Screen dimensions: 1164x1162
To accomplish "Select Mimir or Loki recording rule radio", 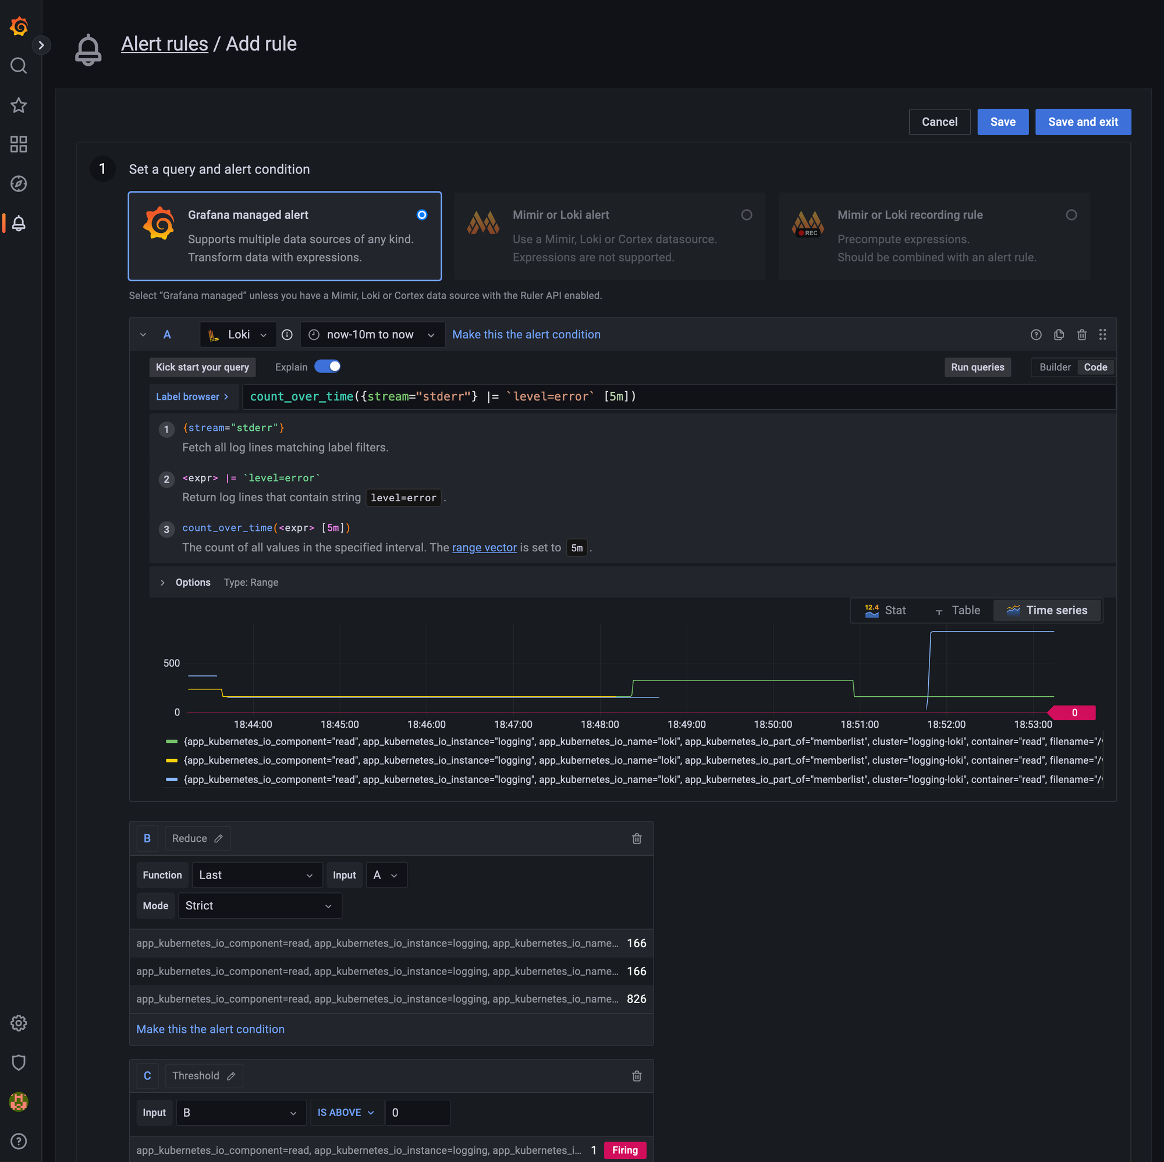I will (x=1071, y=215).
